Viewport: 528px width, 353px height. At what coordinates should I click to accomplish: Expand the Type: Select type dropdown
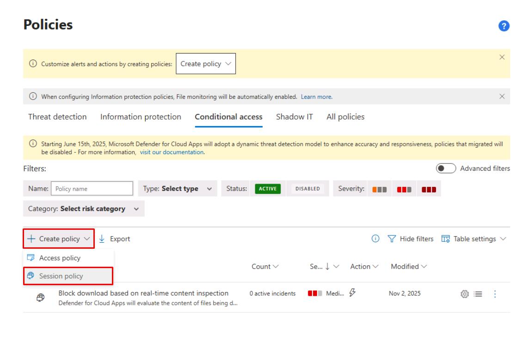click(178, 189)
